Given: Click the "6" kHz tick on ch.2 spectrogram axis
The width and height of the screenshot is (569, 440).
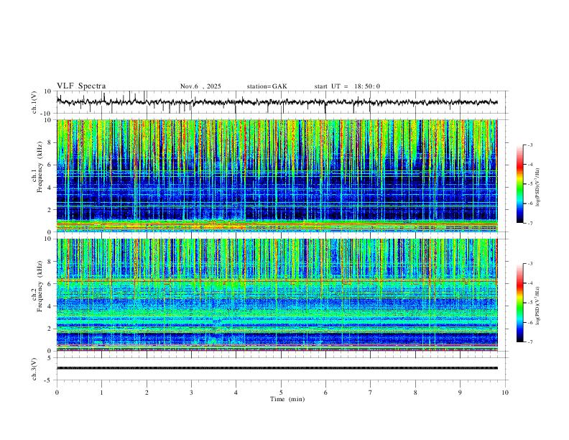Looking at the screenshot, I should (x=50, y=284).
